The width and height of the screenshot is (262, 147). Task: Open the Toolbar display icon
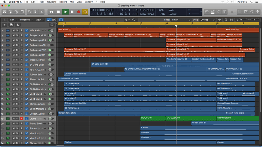click(x=22, y=12)
